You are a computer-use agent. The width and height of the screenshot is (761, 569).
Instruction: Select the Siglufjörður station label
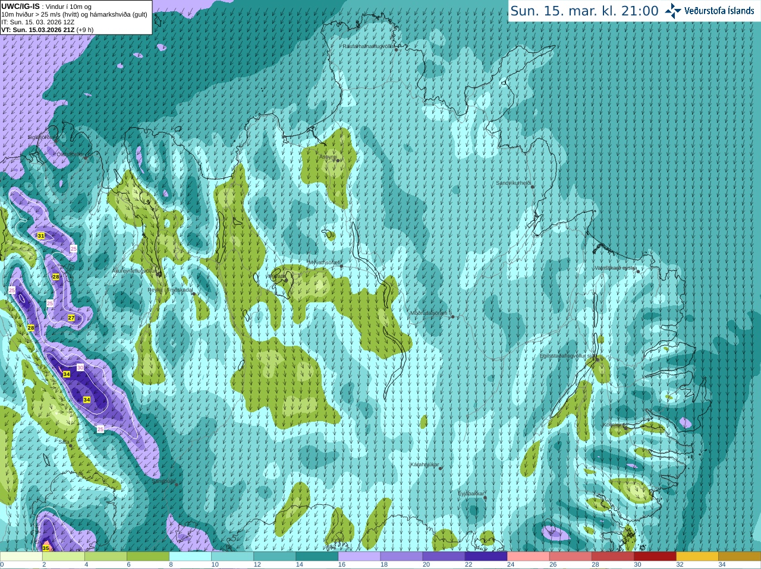click(x=40, y=137)
